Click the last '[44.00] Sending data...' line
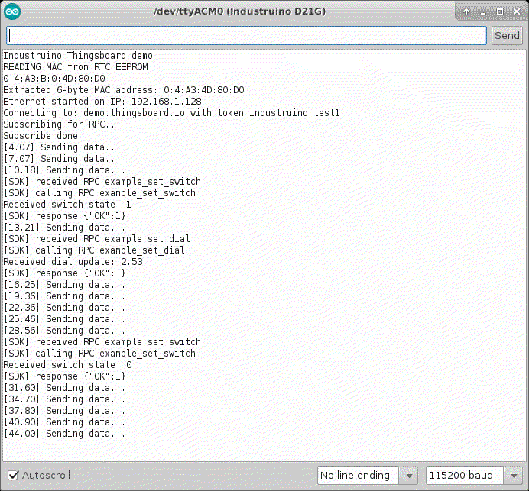529x491 pixels. [64, 434]
